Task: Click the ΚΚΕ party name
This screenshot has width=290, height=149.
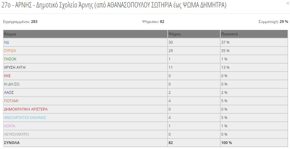Action: (x=7, y=76)
